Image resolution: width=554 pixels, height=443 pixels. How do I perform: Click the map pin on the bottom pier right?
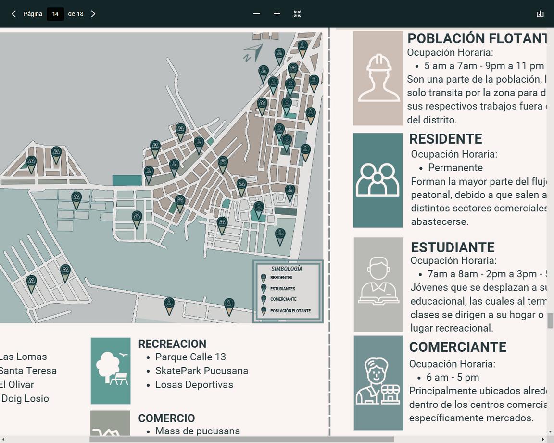229,307
